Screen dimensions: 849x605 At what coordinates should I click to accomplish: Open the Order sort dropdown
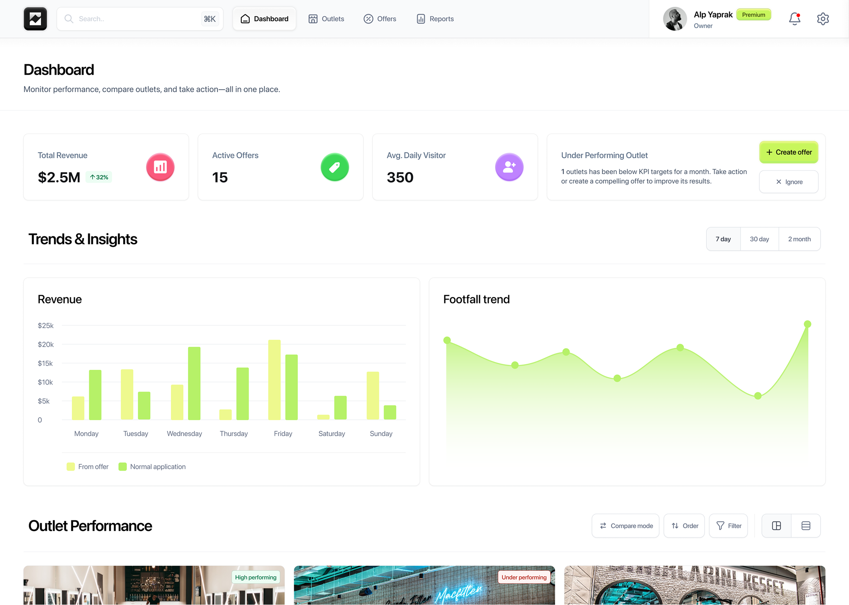684,526
